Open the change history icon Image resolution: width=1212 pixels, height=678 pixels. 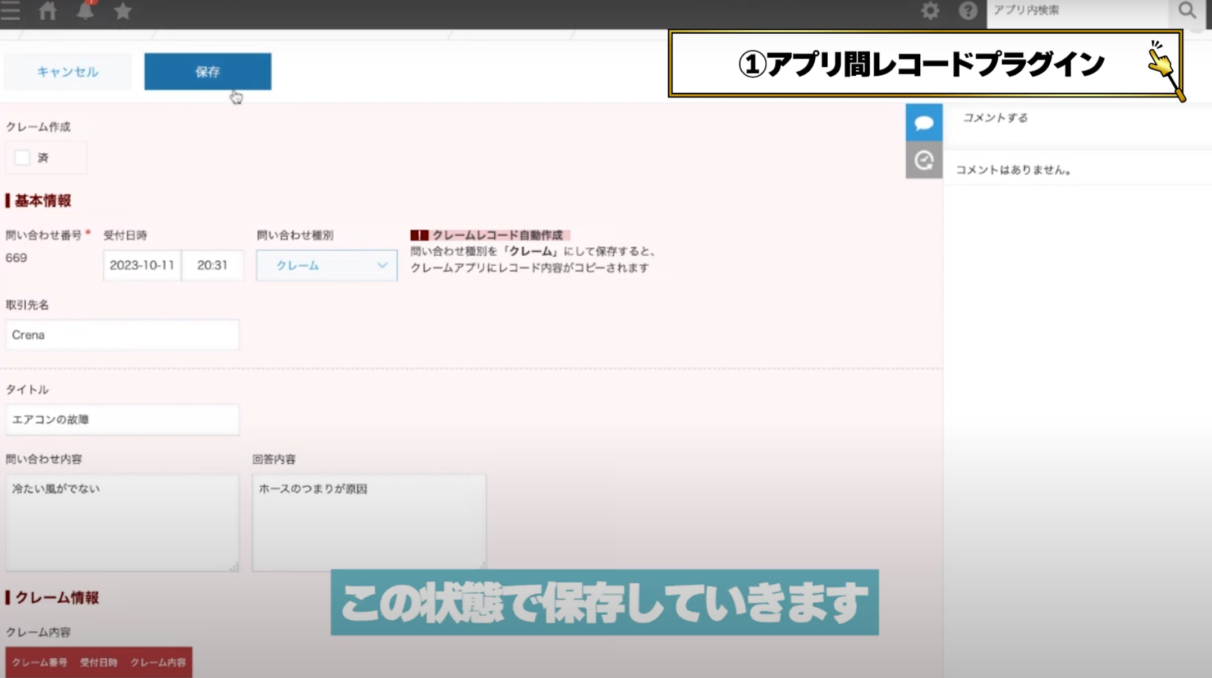pyautogui.click(x=924, y=160)
